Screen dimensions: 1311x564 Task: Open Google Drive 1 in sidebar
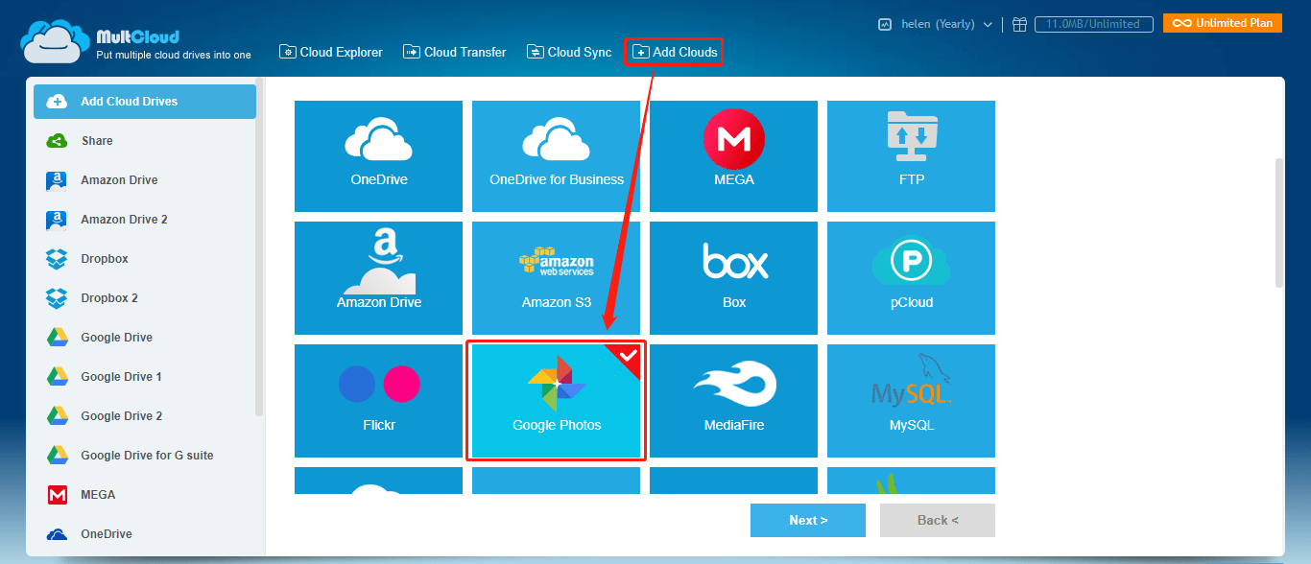145,377
